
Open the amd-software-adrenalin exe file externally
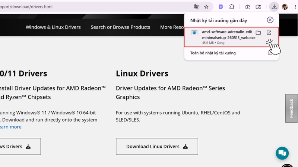[x=269, y=33]
